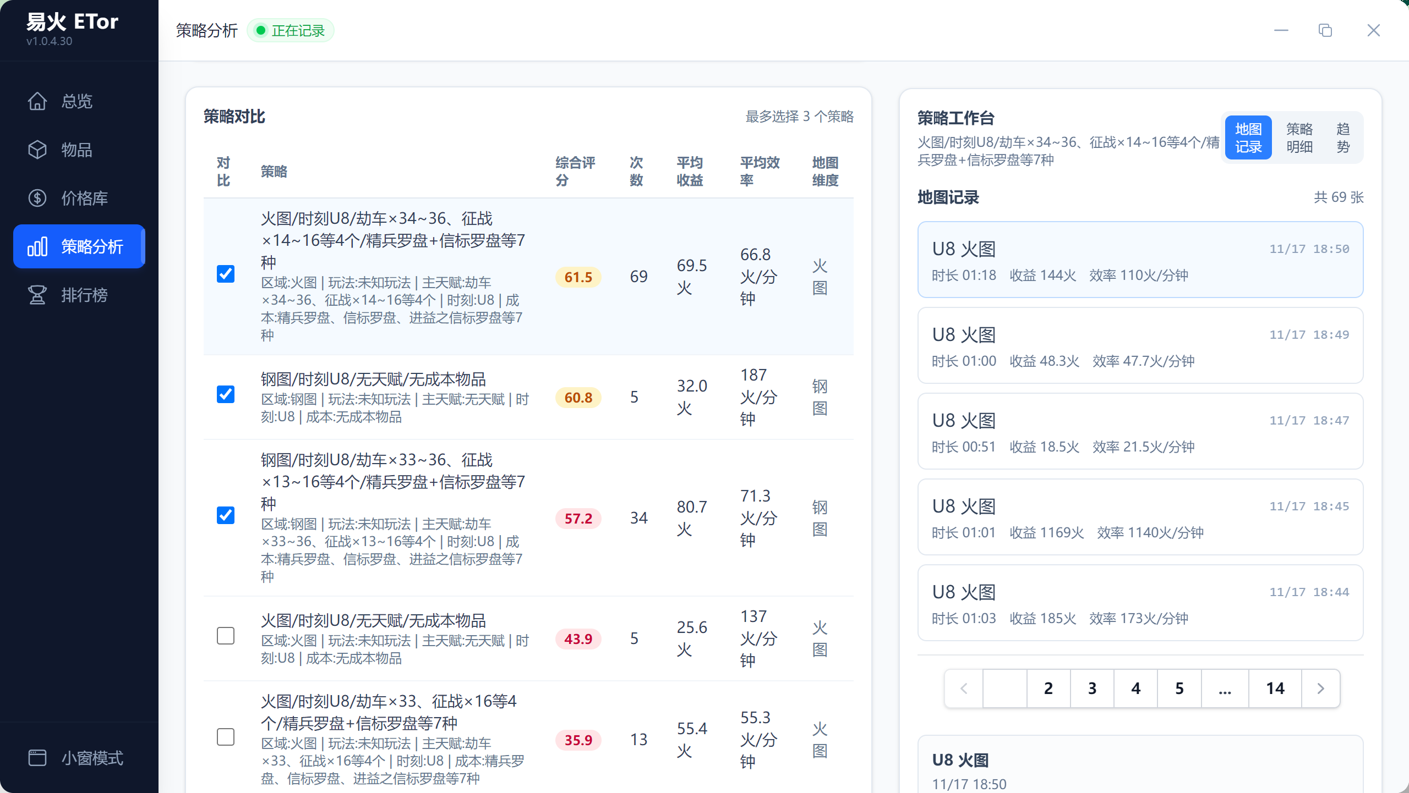Expand pagination ellipsis for more pages
This screenshot has width=1409, height=793.
click(x=1225, y=688)
